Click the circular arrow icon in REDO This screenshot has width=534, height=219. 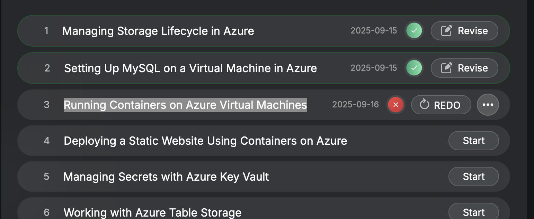[425, 104]
